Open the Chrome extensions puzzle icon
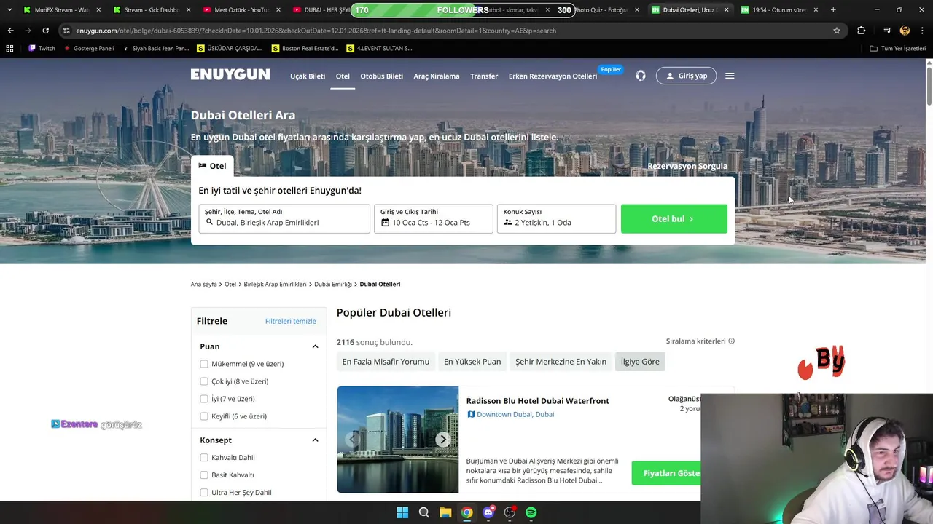Viewport: 933px width, 524px height. [862, 31]
